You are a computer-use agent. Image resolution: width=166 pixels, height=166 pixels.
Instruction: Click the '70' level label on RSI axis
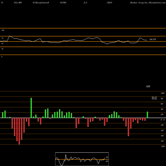tap(2, 38)
